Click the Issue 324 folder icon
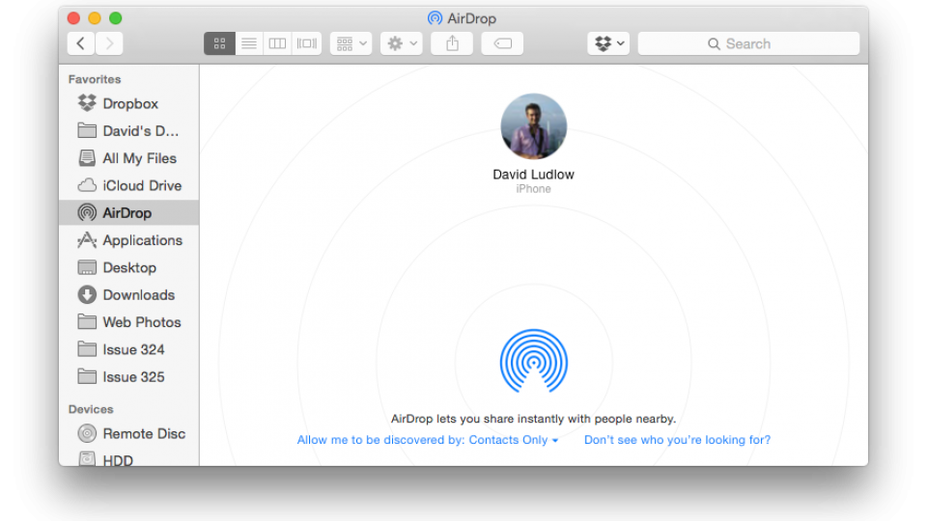Viewport: 927px width, 521px height. tap(87, 349)
